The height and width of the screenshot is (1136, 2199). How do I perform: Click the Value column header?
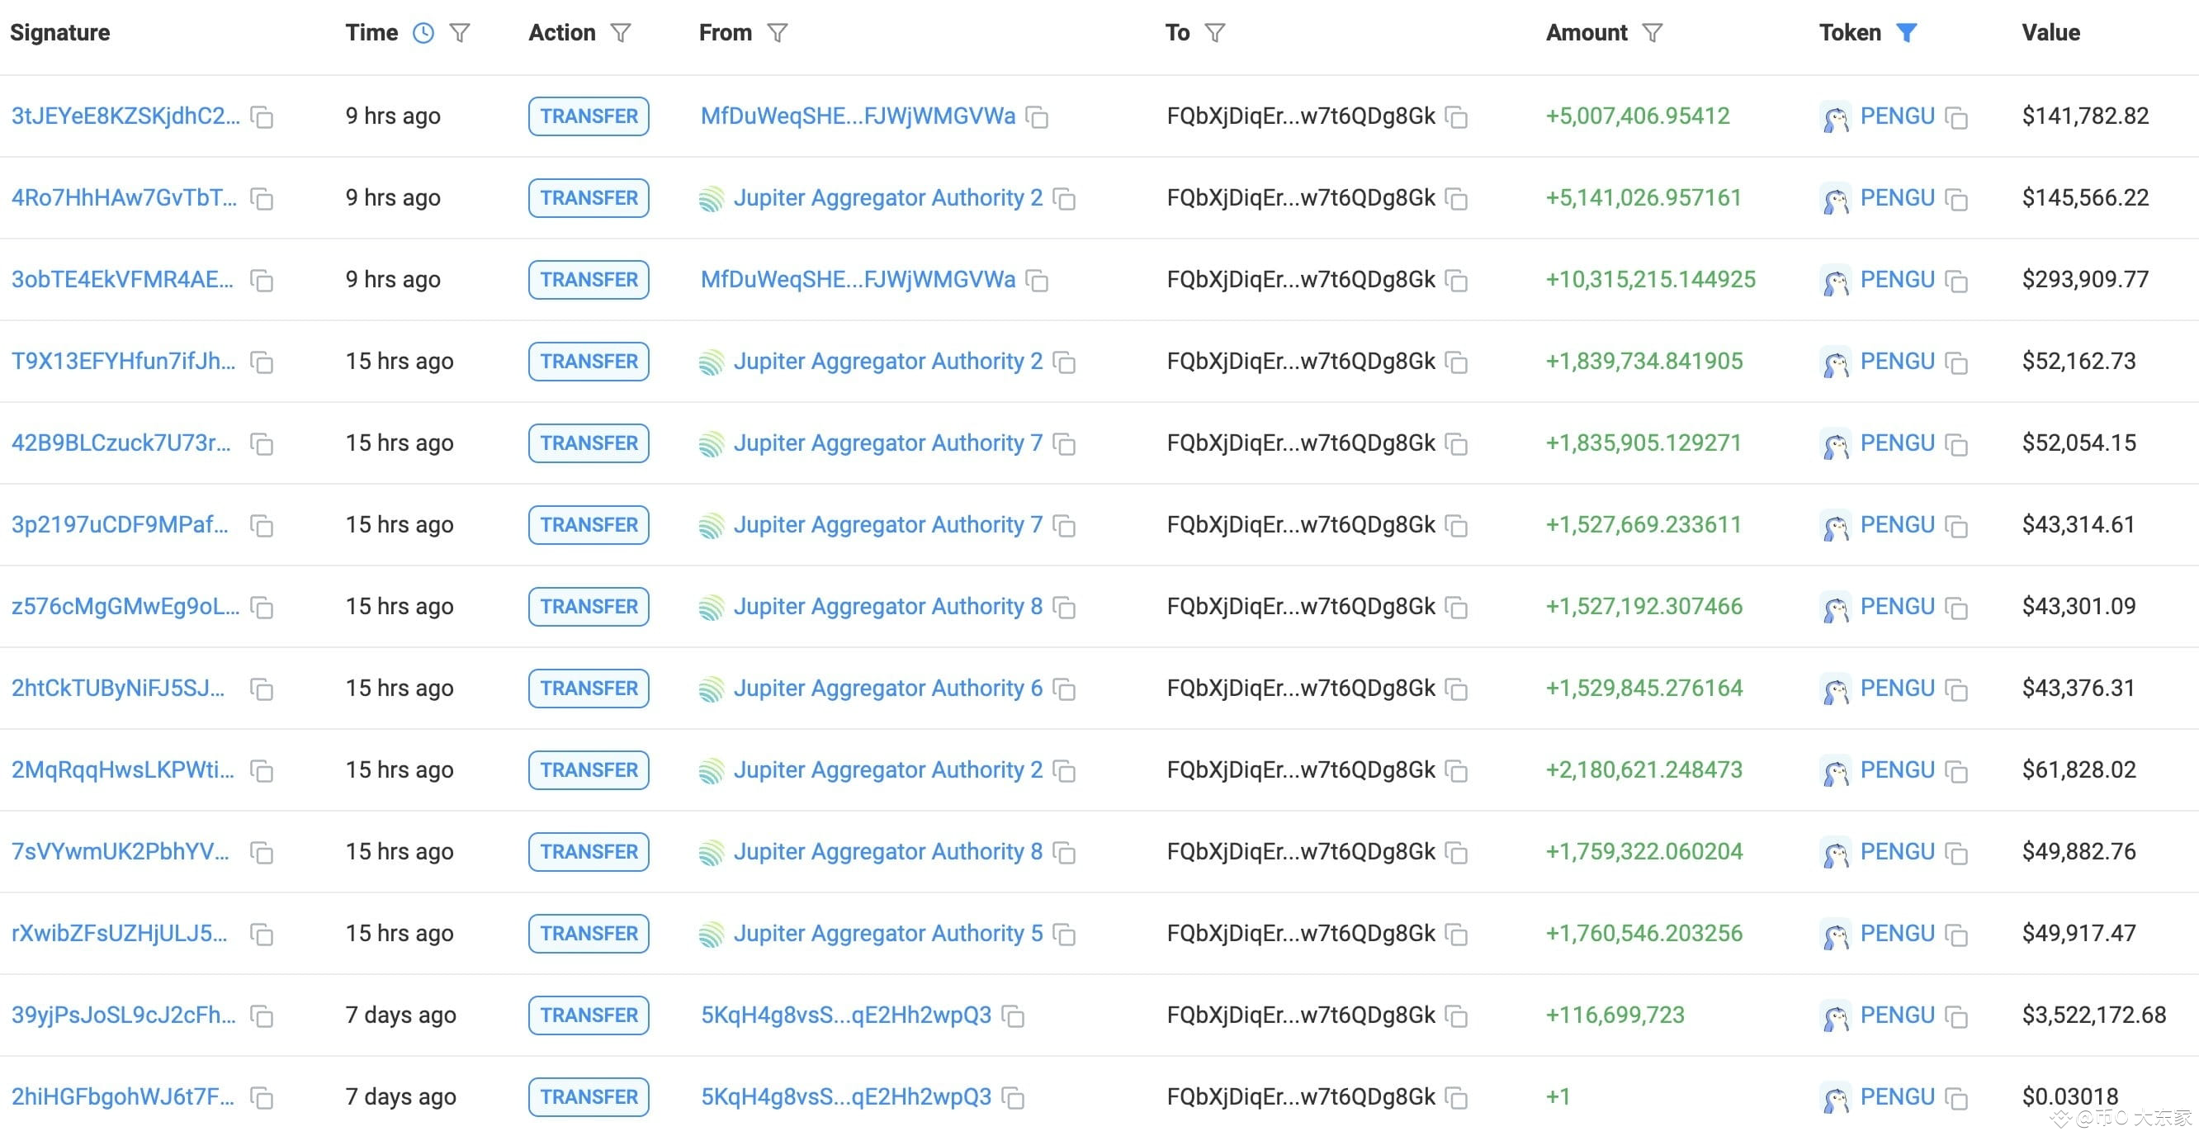pyautogui.click(x=2050, y=33)
